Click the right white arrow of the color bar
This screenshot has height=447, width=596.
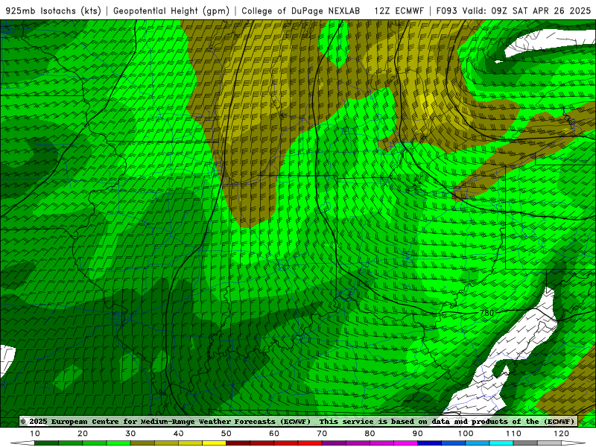(574, 443)
